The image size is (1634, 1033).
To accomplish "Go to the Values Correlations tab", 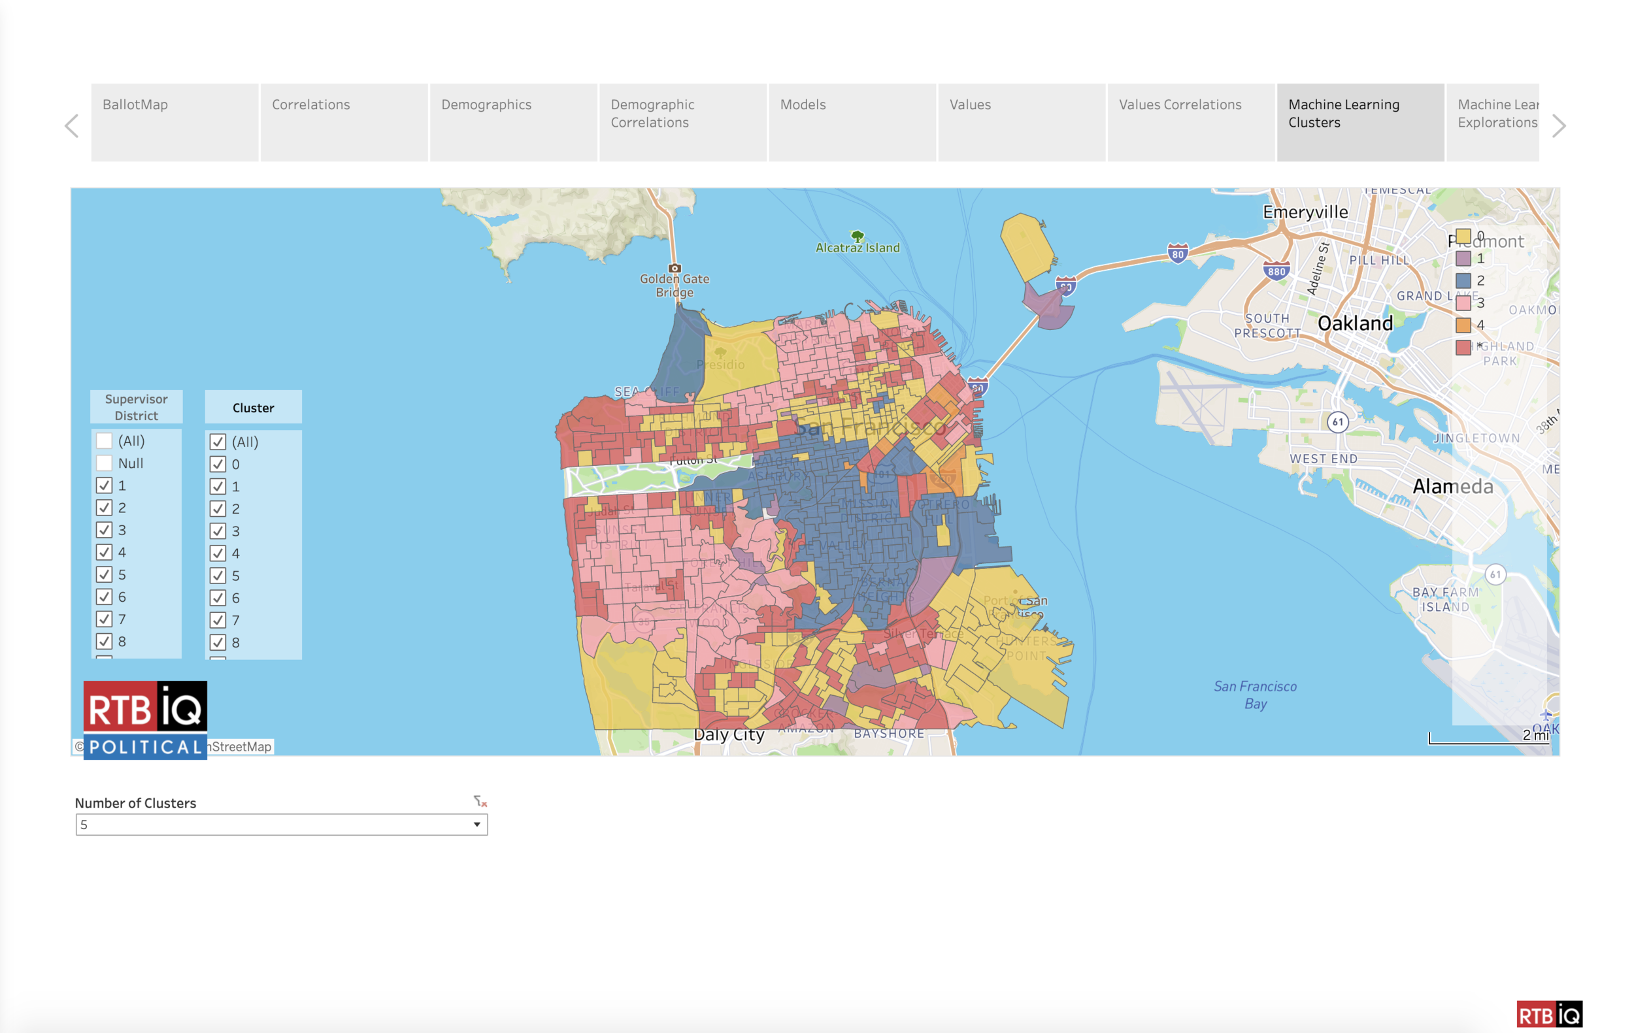I will pos(1190,122).
